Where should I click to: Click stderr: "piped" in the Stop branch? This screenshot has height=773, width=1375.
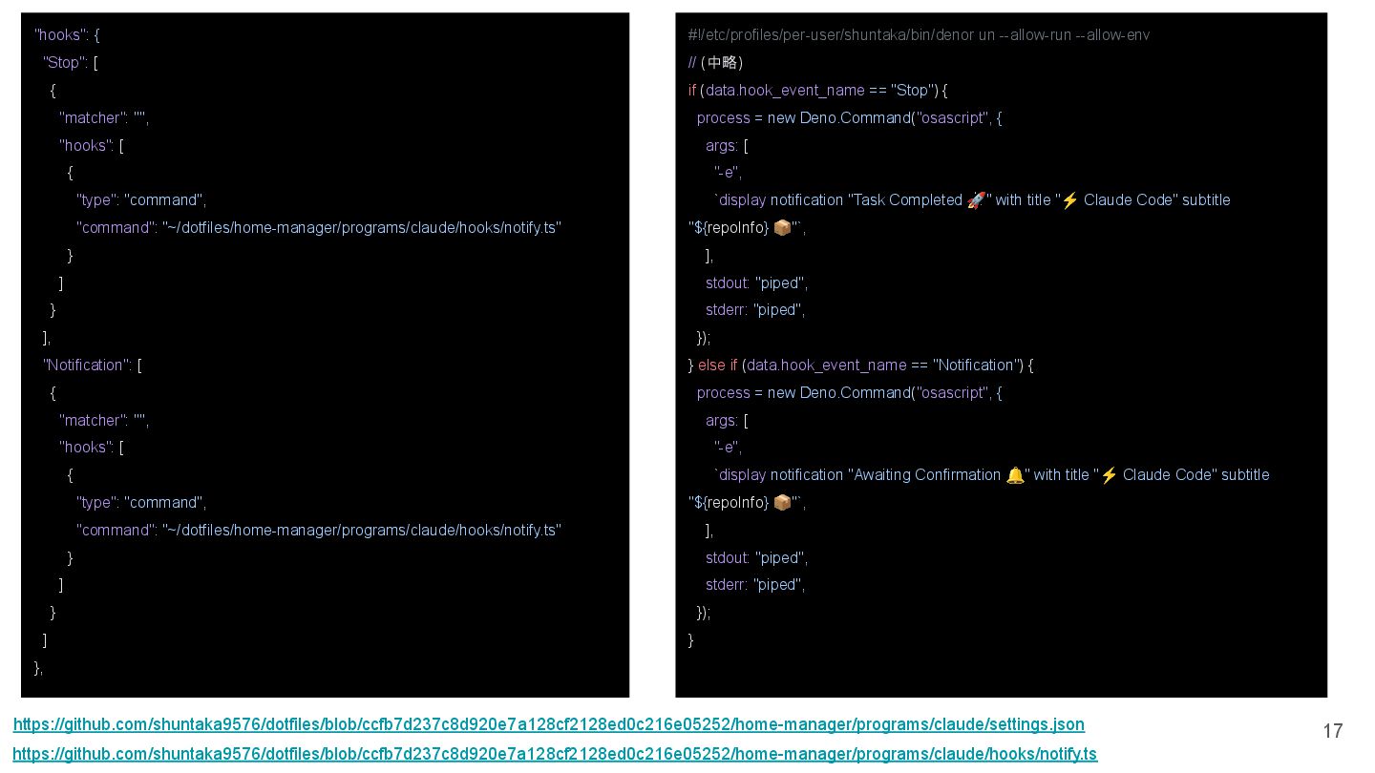pos(755,310)
